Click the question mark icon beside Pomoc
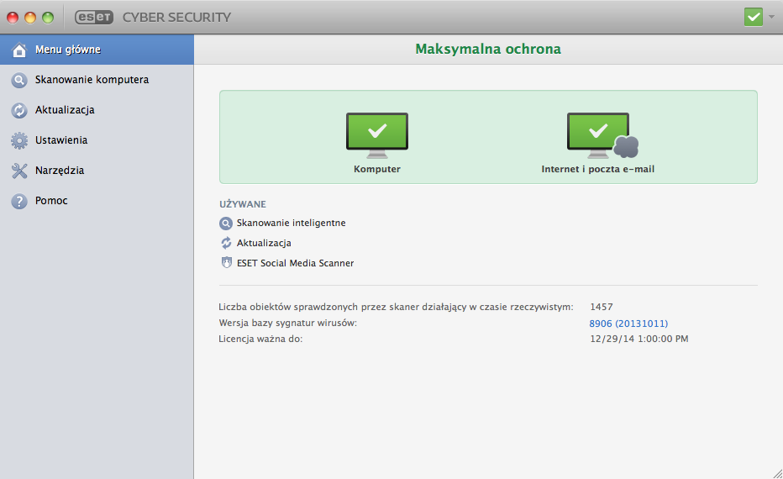783x479 pixels. point(19,202)
